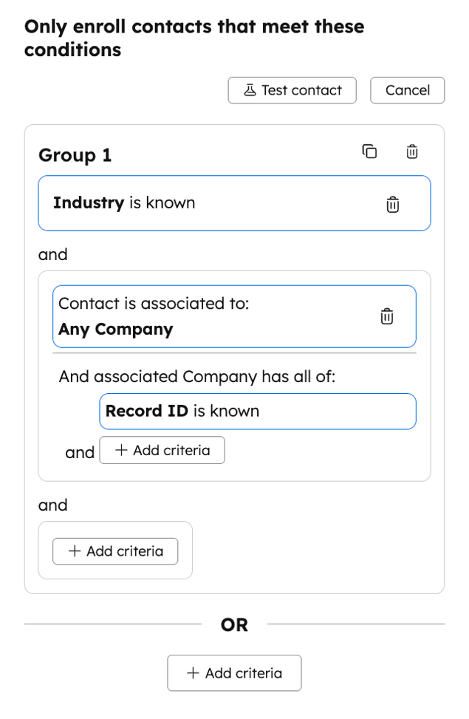Click Add criteria inside the Company association block
The width and height of the screenshot is (469, 719).
pos(162,450)
